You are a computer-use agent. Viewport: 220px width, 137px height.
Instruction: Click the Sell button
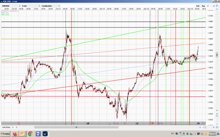click(x=197, y=6)
